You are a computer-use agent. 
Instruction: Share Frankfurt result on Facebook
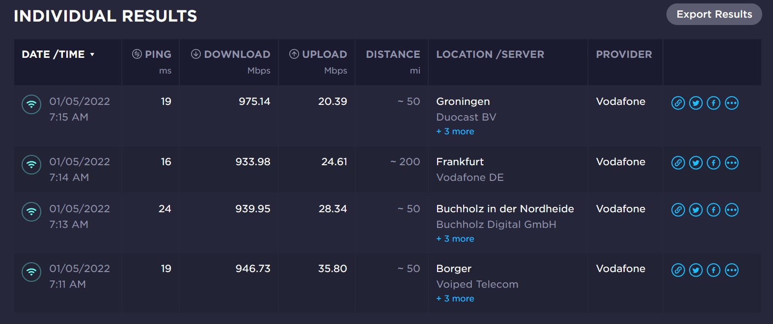pos(714,163)
